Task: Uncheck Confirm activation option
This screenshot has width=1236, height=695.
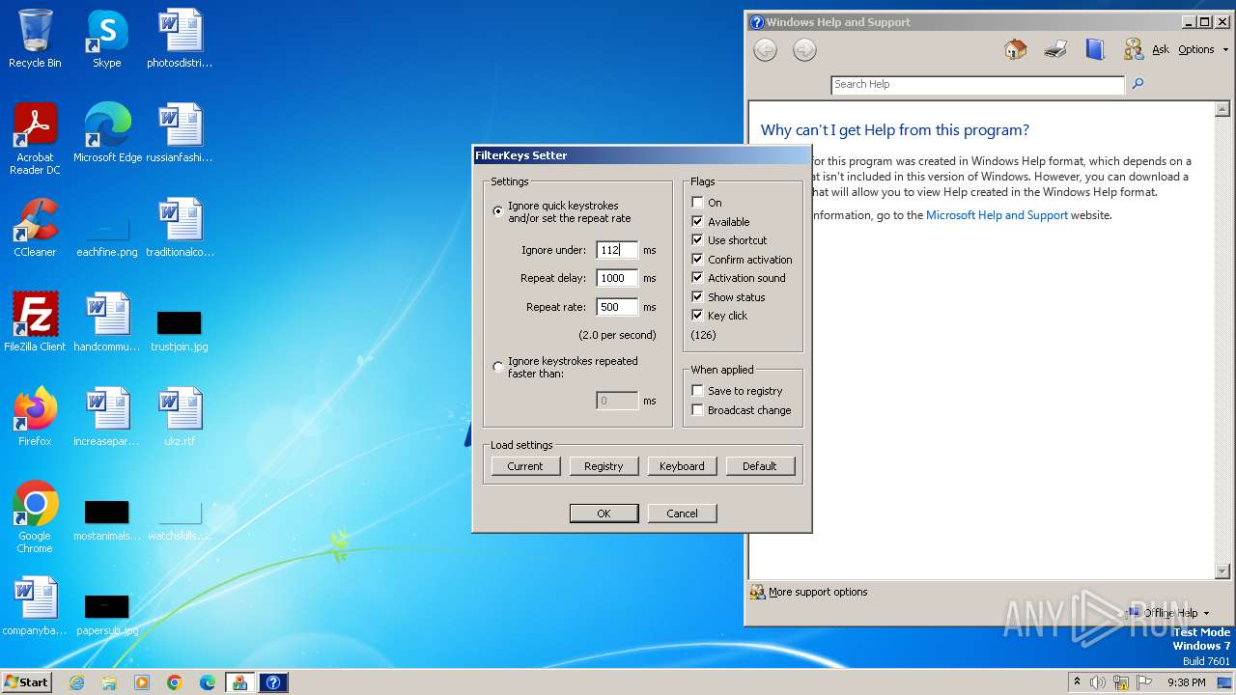Action: (697, 259)
